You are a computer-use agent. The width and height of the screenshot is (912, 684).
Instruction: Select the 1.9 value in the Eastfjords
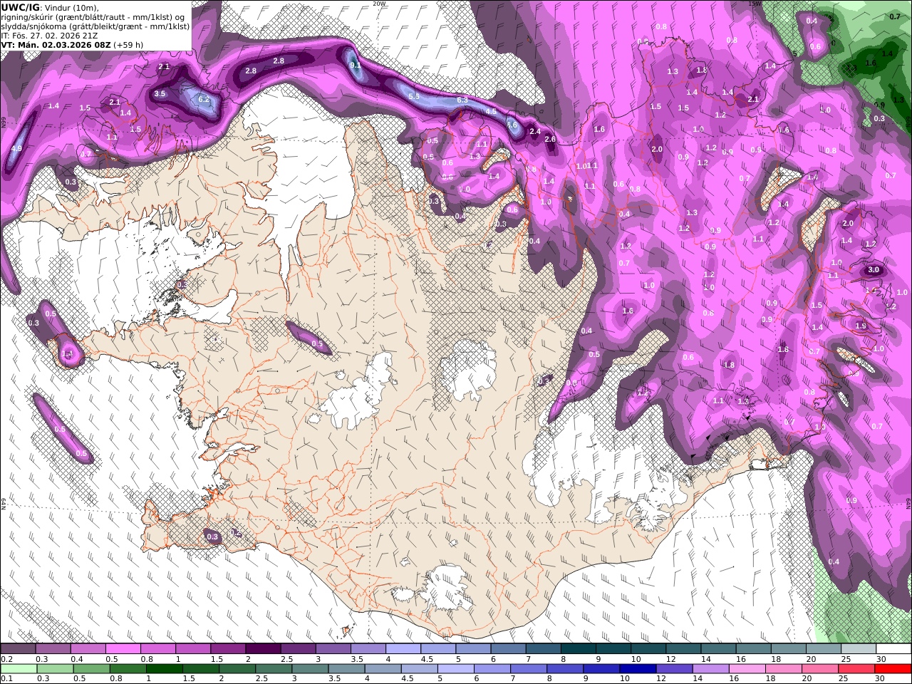[860, 326]
